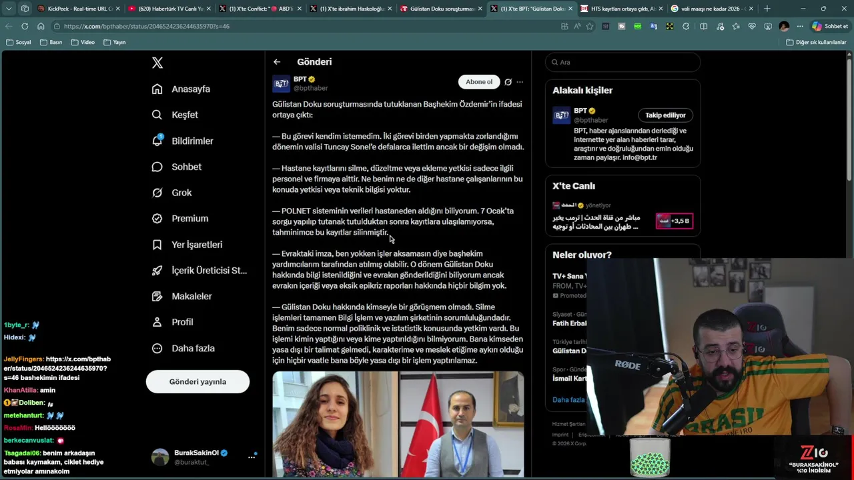Click Gönderi yayınla post button
This screenshot has height=480, width=854.
click(x=197, y=382)
